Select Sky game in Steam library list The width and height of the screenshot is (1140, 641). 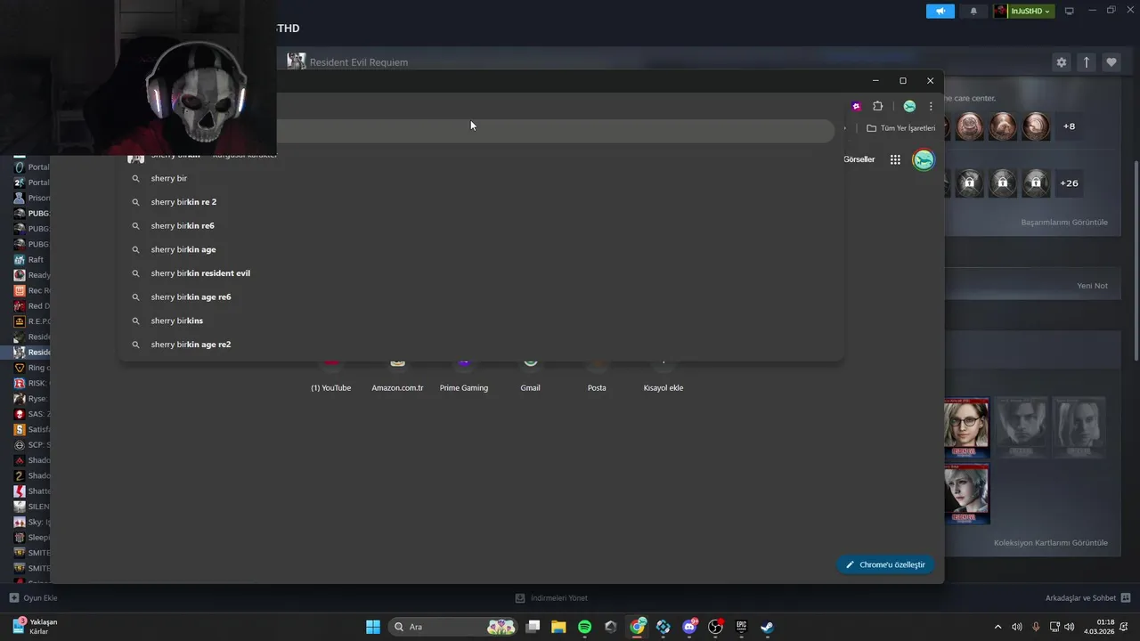pos(30,522)
